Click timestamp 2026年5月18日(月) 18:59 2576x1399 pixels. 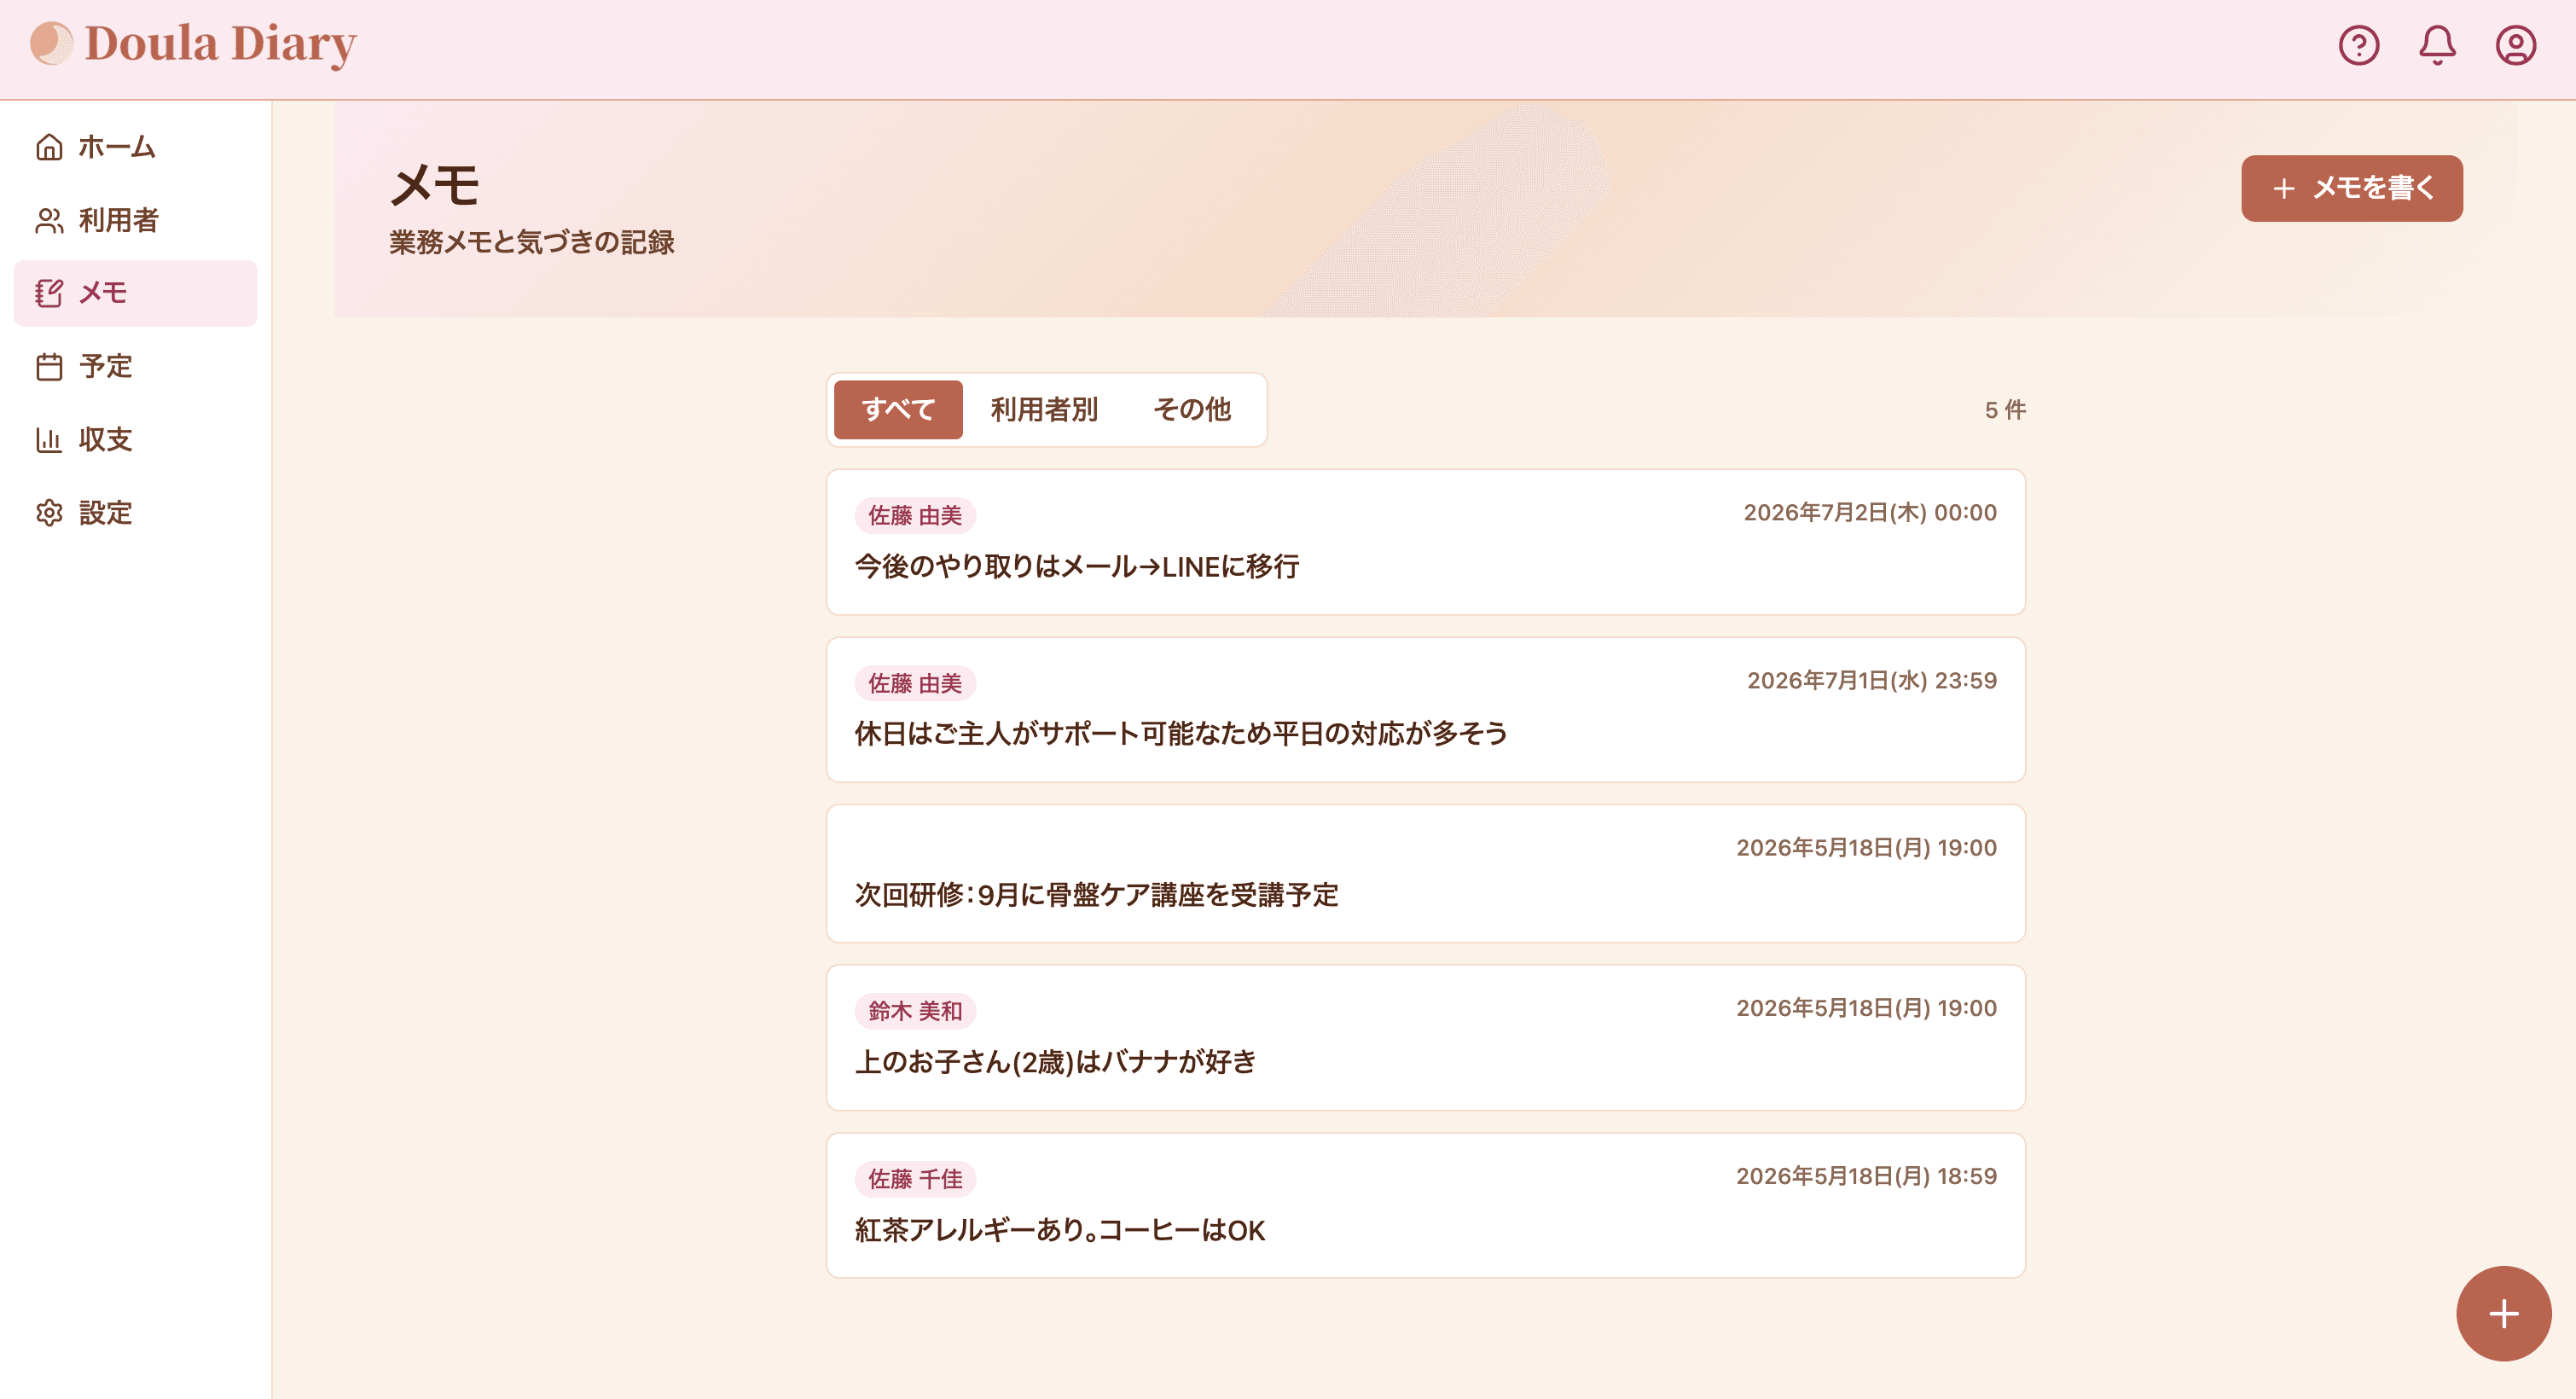point(1866,1176)
